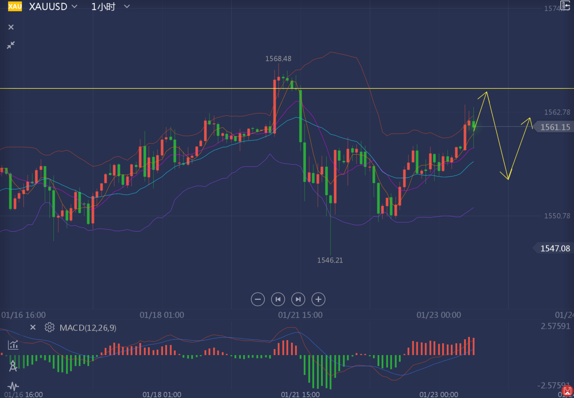Open MACD settings gear

tap(49, 327)
